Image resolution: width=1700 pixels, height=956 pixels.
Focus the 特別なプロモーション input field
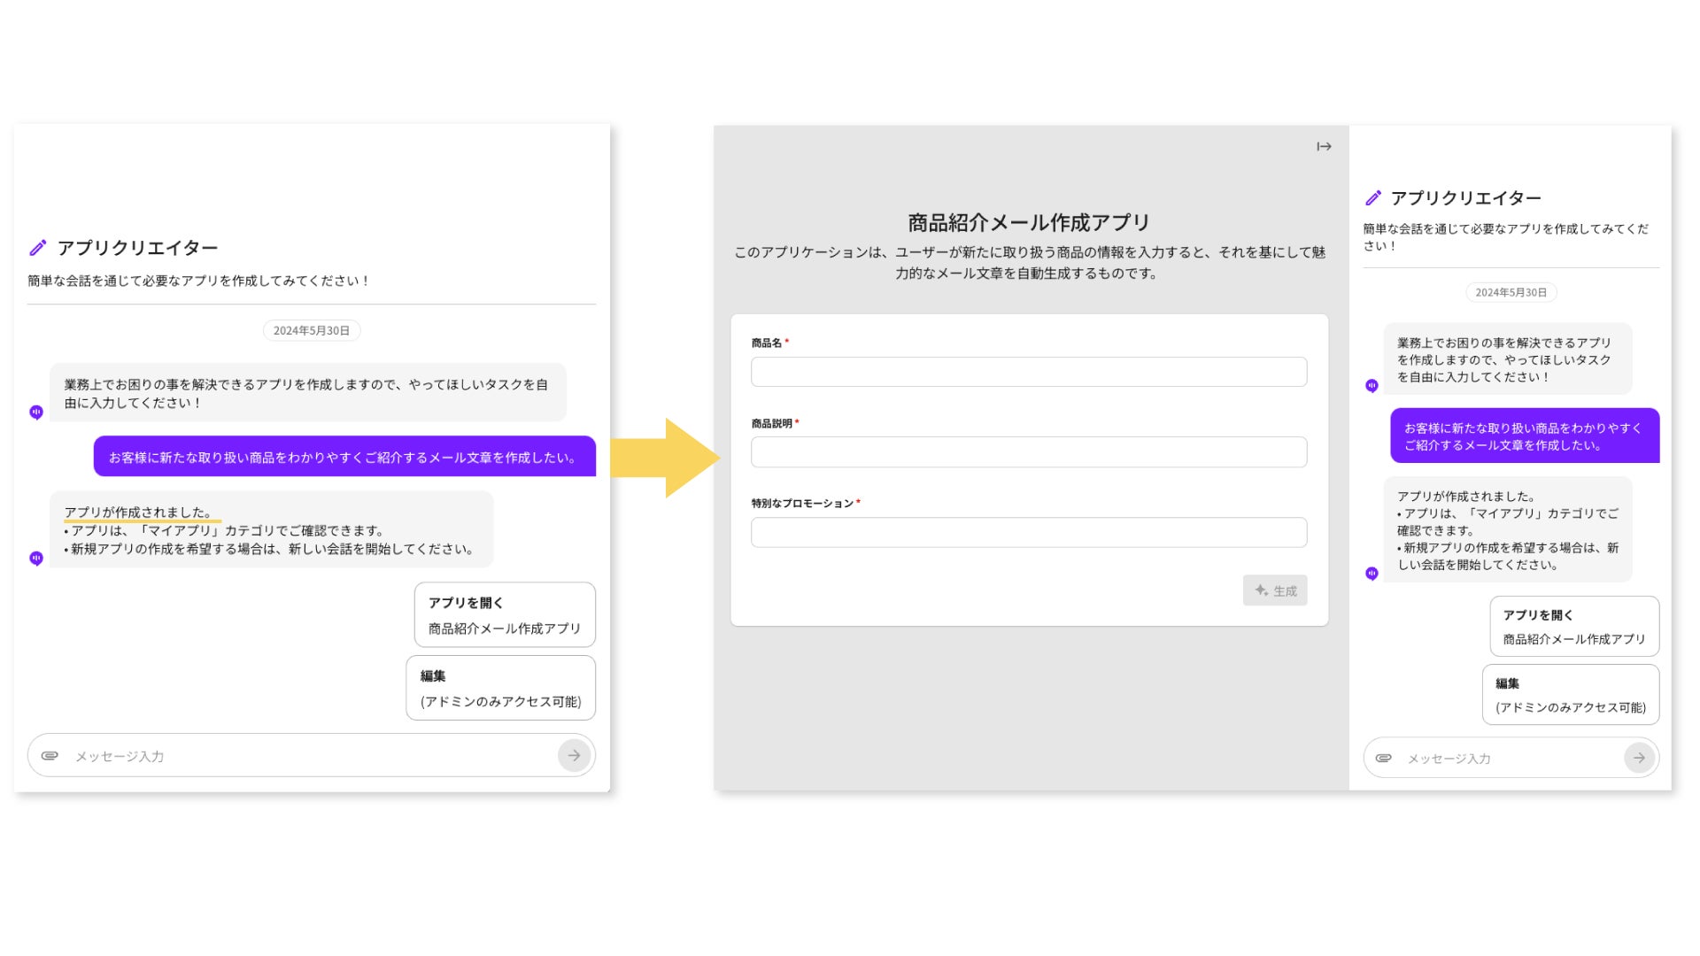point(1028,533)
